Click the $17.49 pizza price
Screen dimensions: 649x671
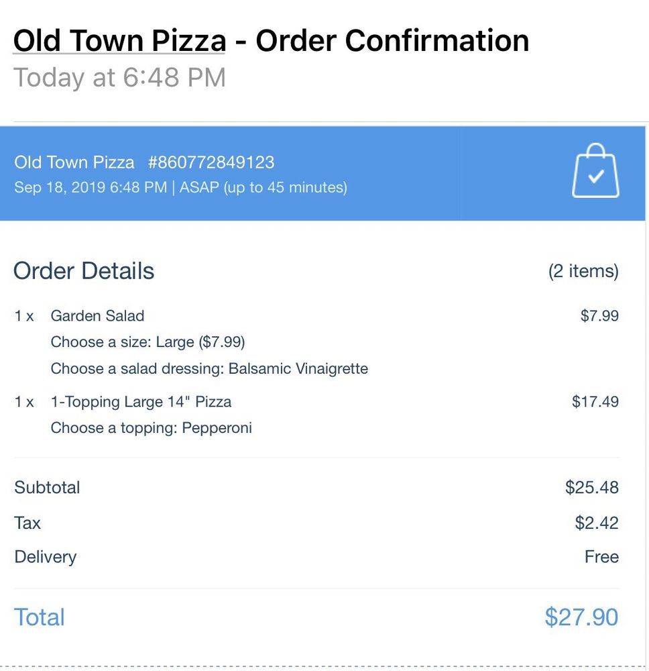point(595,402)
